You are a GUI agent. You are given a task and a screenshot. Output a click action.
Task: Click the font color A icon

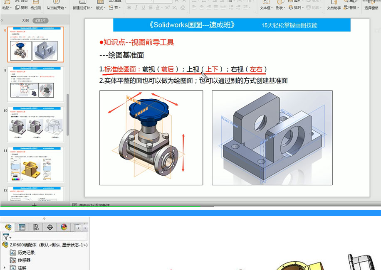point(158,7)
